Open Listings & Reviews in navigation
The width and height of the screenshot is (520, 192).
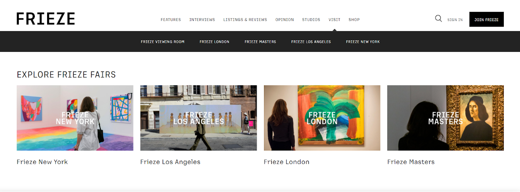245,20
